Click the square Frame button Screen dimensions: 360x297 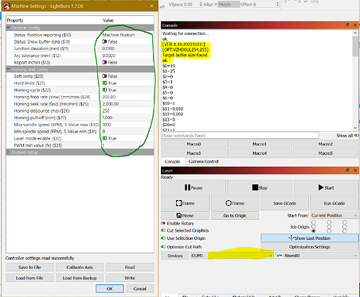pos(186,203)
